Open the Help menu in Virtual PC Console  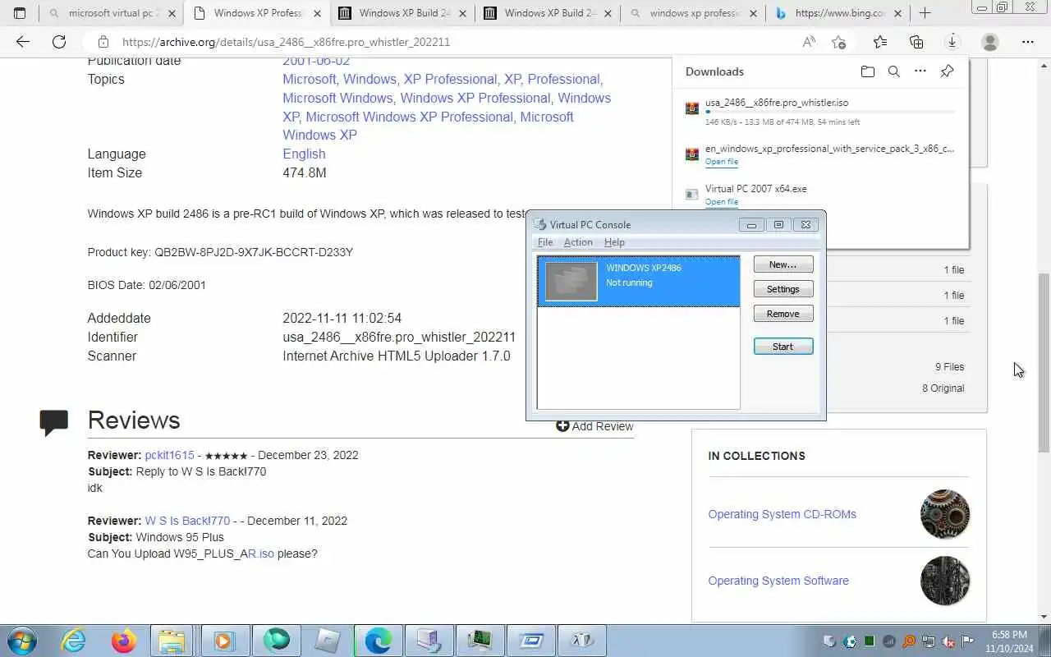614,242
